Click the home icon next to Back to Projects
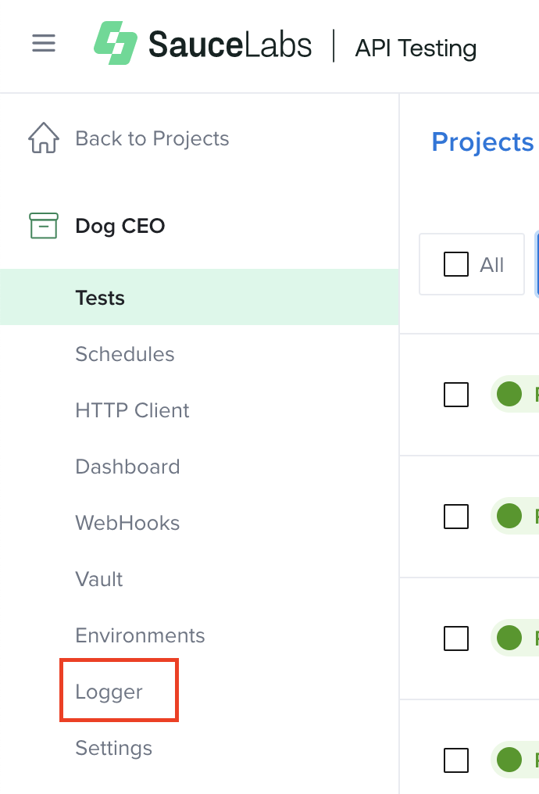Screen dimensions: 539x794 [x=45, y=138]
